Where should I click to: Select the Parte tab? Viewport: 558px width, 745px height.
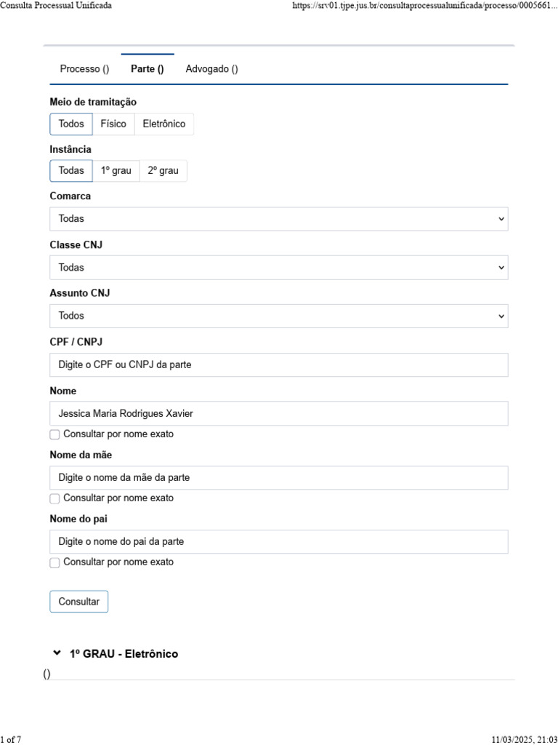(147, 69)
